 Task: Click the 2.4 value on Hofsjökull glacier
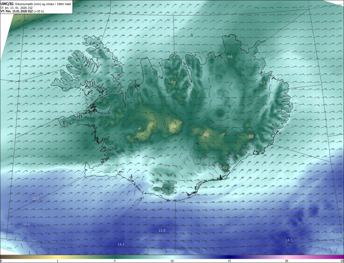coord(174,126)
